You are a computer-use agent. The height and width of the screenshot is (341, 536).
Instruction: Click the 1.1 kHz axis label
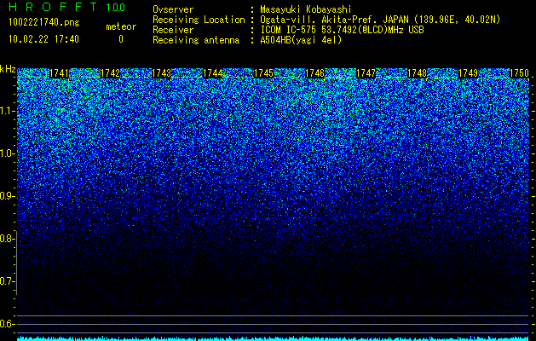pos(7,111)
